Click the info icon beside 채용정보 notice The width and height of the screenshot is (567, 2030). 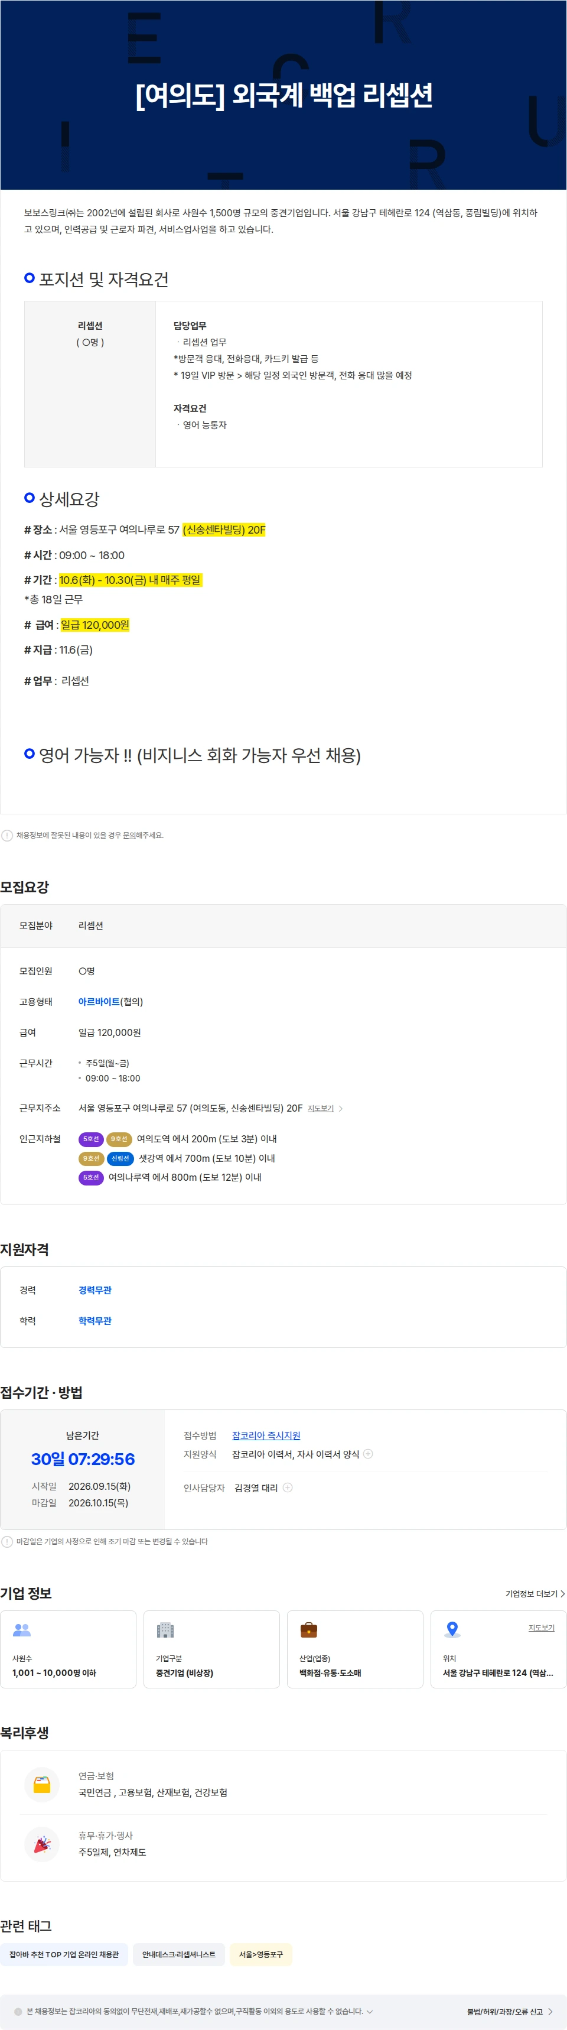click(6, 835)
